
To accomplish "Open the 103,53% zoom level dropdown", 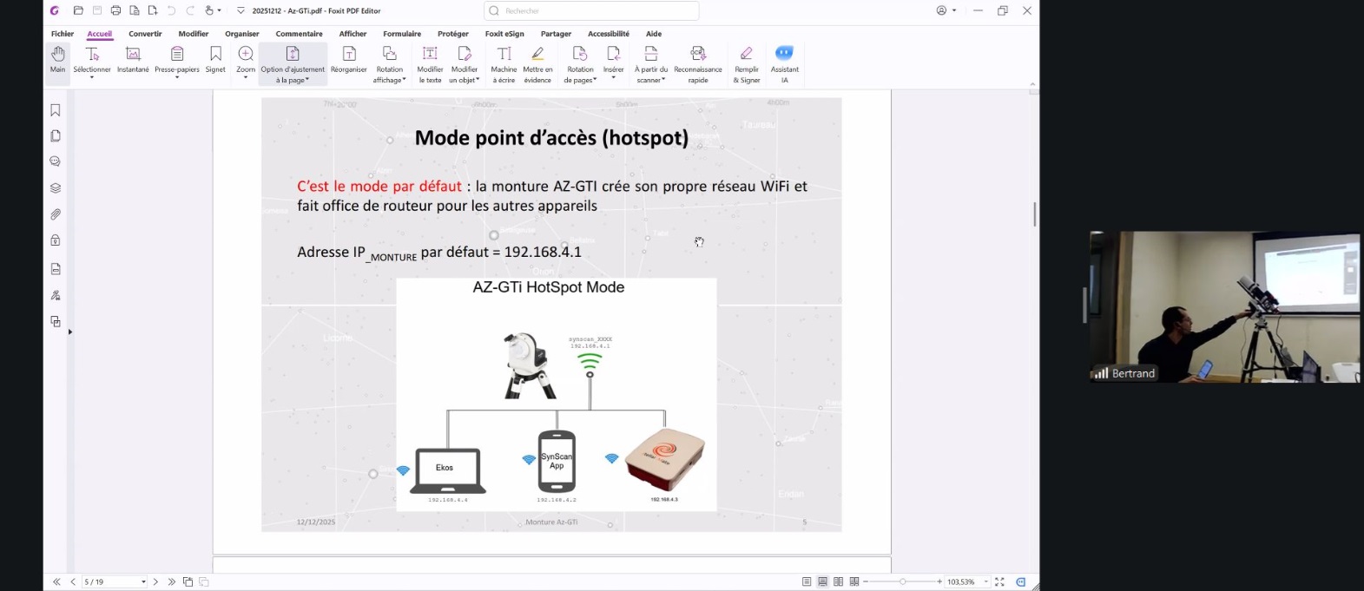I will click(x=985, y=582).
